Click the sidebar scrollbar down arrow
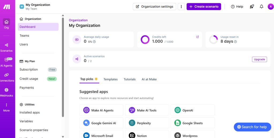 (63, 137)
